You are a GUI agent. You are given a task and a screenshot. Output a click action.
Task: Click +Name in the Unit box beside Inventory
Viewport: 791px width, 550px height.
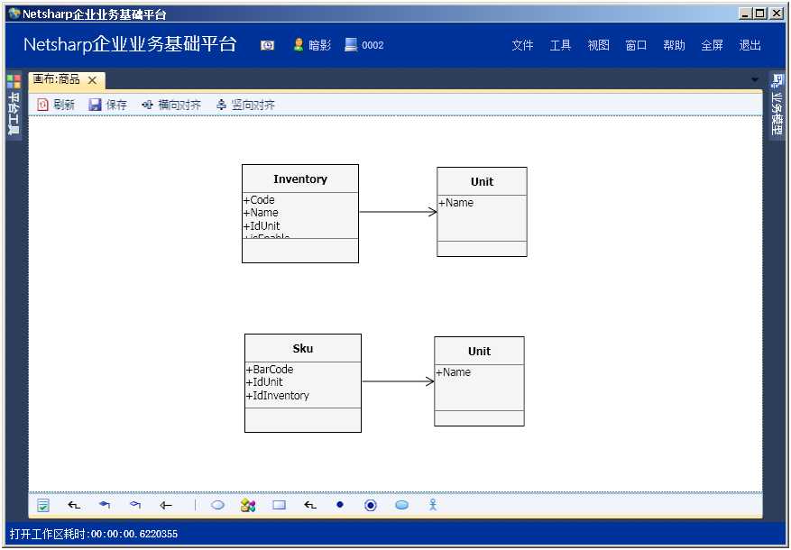click(x=456, y=203)
